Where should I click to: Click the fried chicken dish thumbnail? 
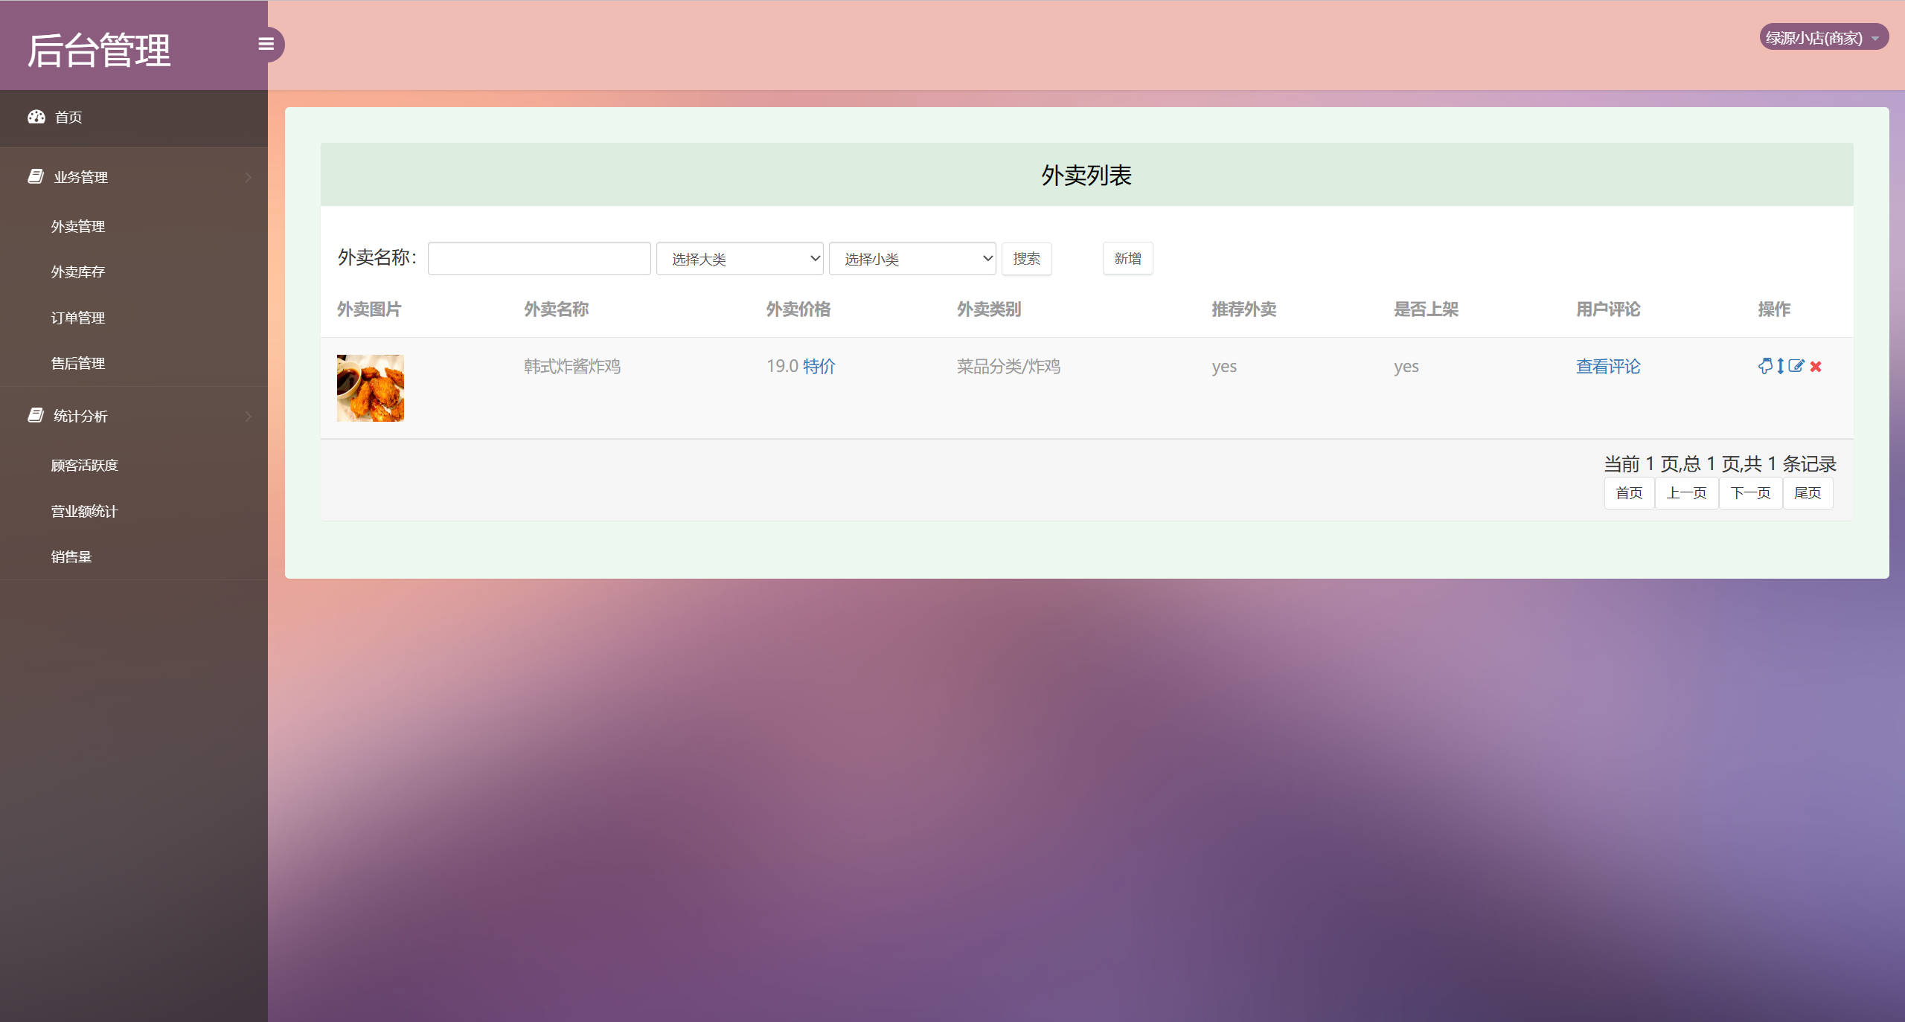coord(370,388)
